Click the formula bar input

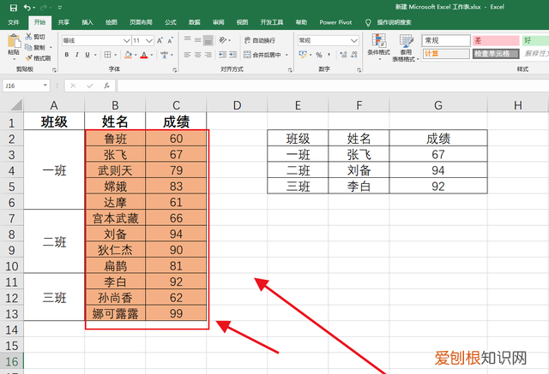coord(333,86)
